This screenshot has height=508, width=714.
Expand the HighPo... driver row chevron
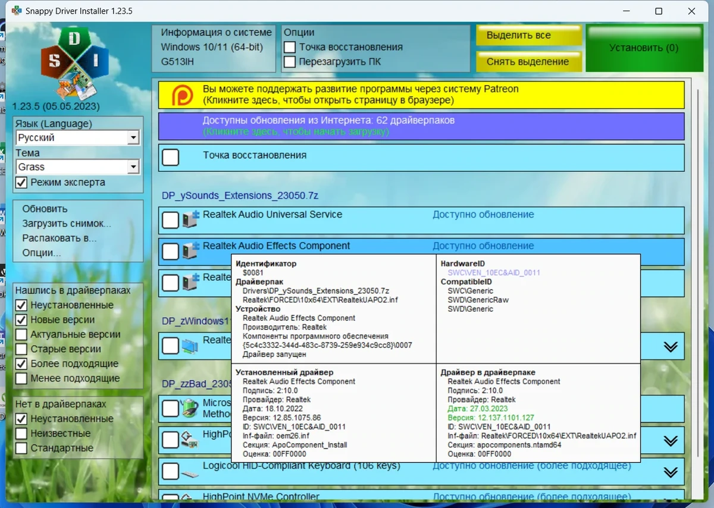tap(671, 441)
